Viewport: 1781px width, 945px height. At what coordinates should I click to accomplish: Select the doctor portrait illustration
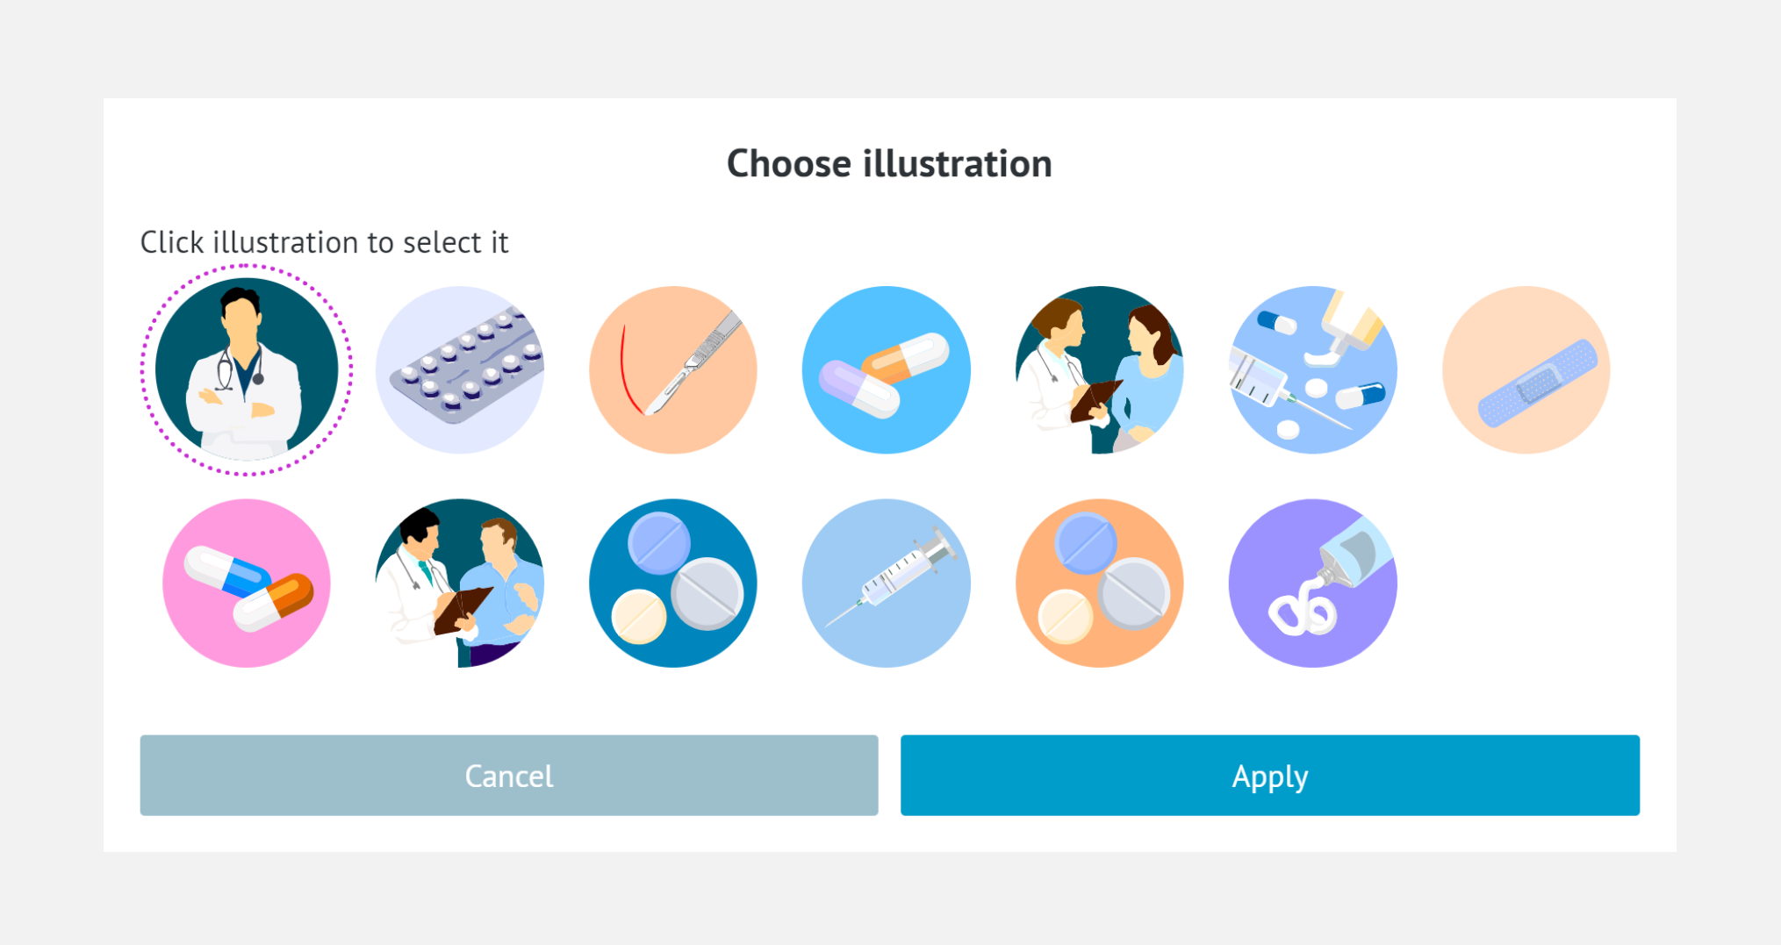[247, 369]
